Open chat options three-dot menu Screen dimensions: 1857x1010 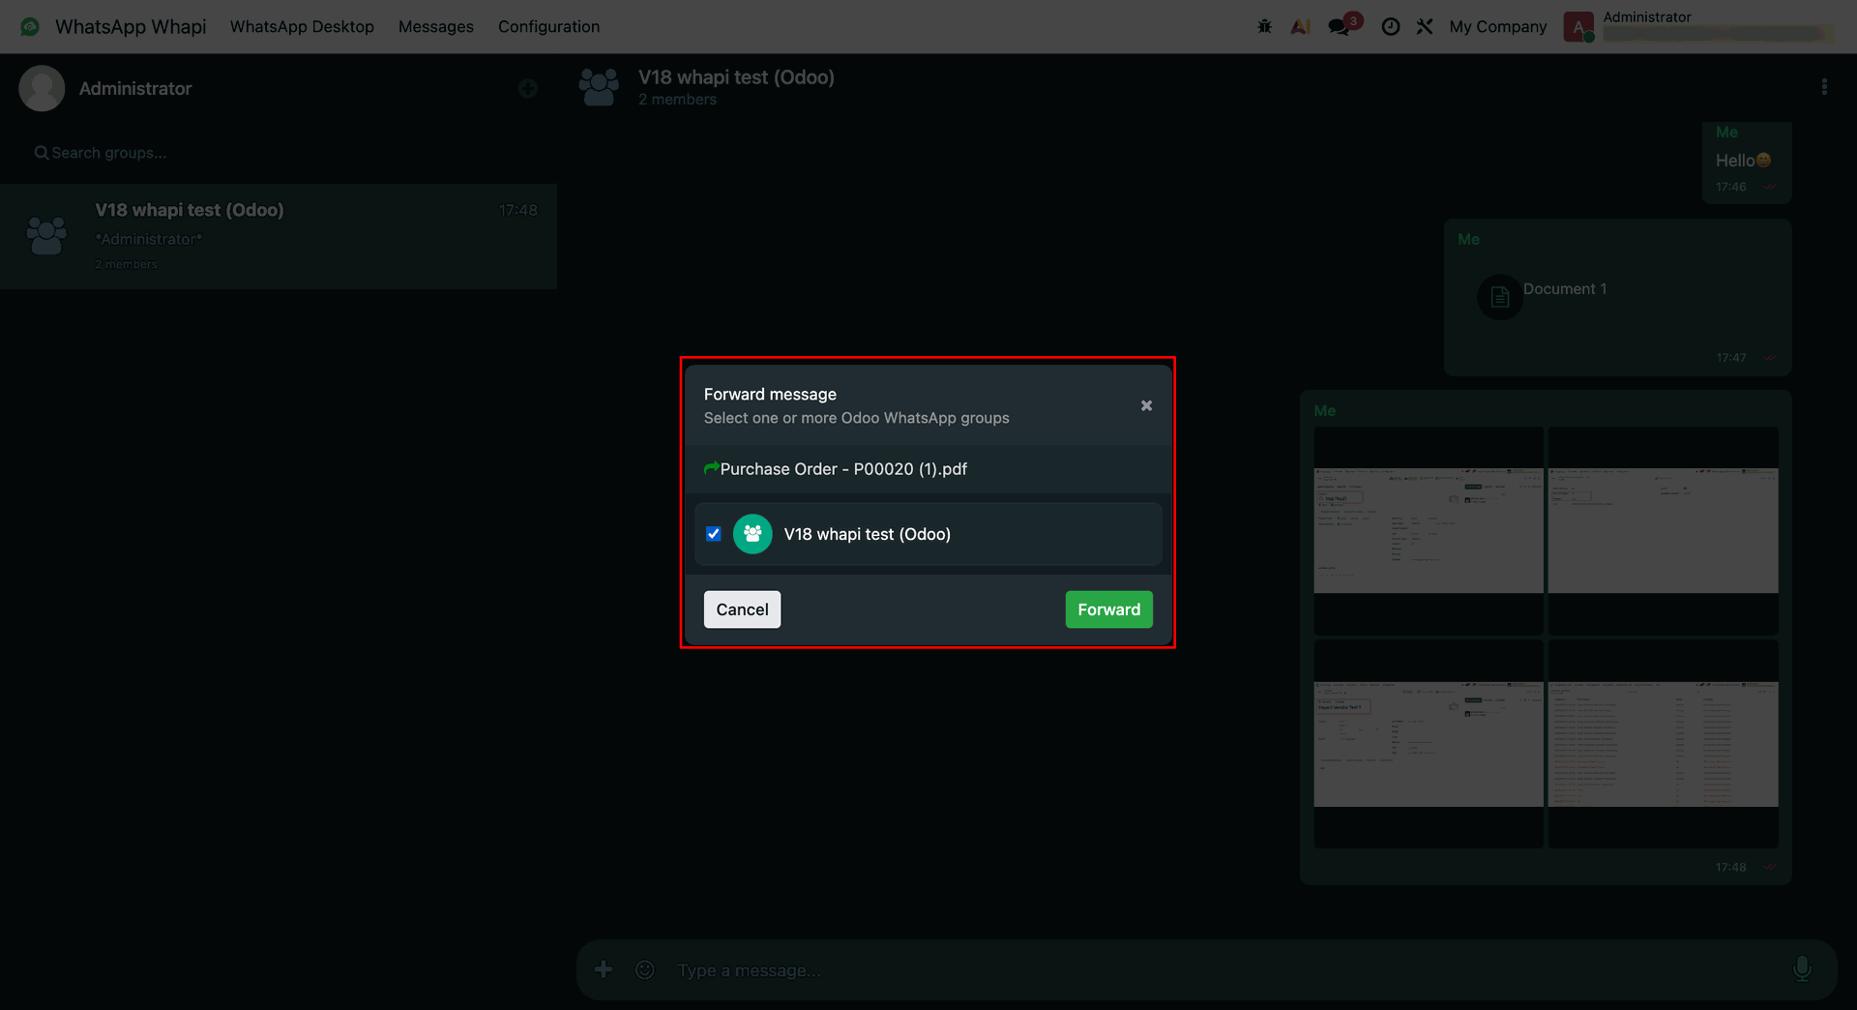(1824, 87)
